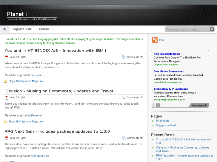Open Blogs category under iDevelop post

pos(12,122)
